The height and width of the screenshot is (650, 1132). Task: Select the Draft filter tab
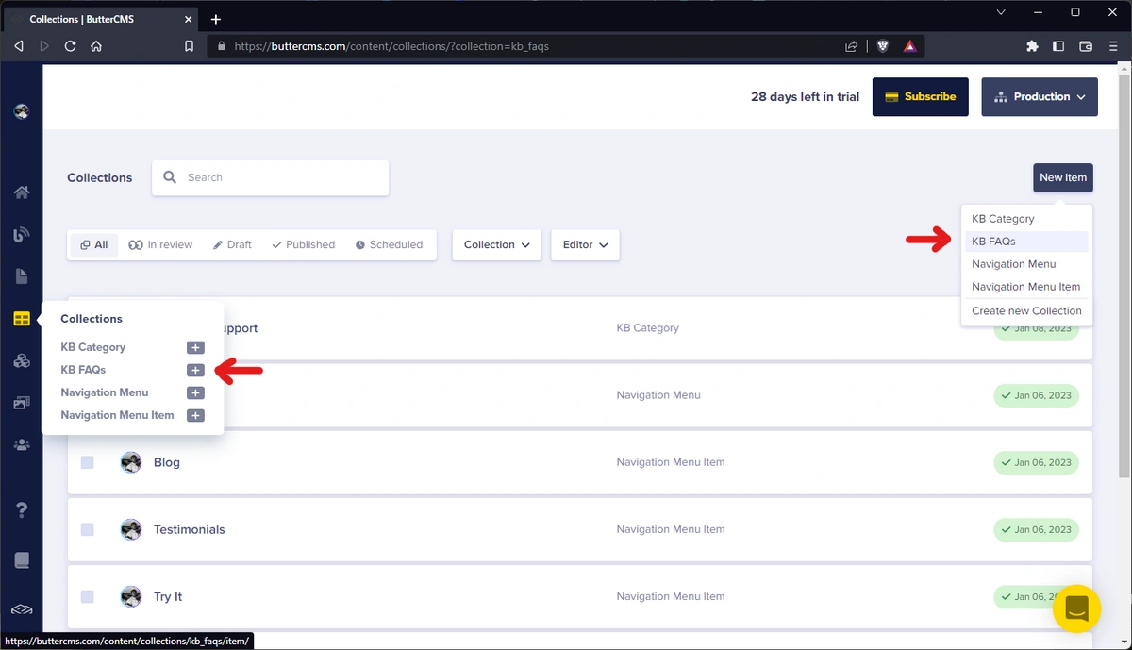click(232, 244)
